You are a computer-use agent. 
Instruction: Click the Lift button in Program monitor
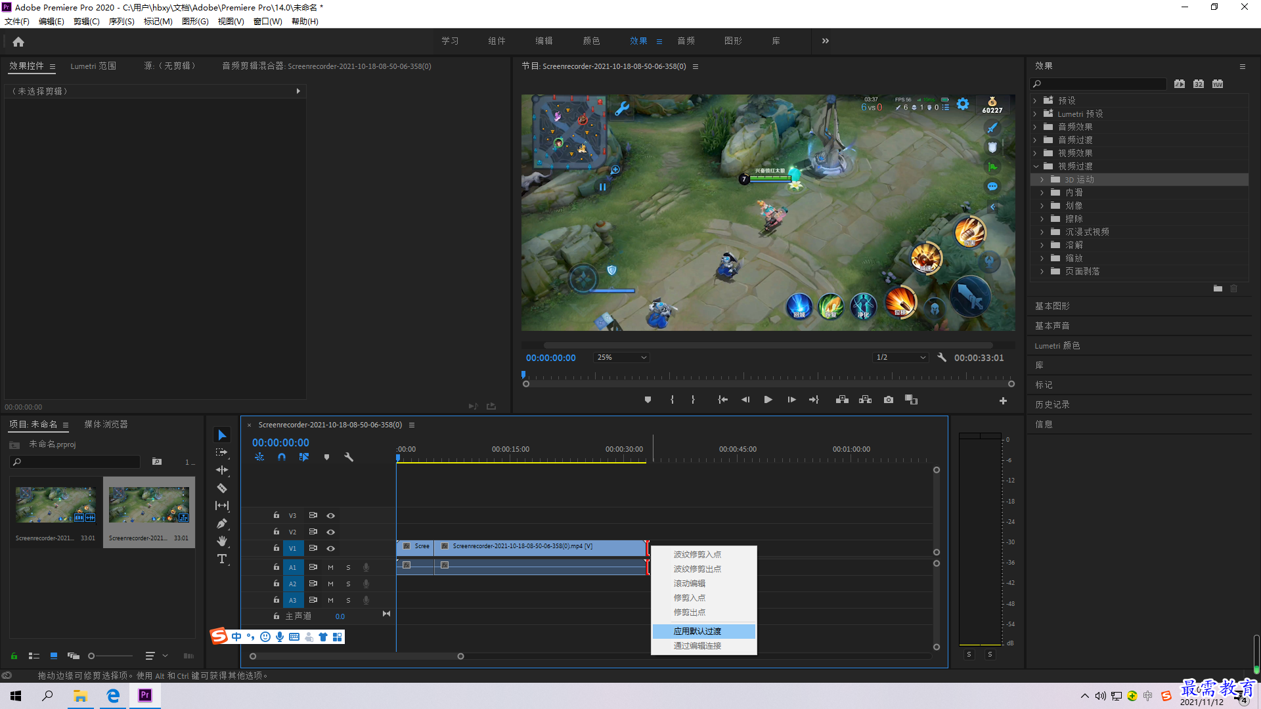click(x=842, y=400)
